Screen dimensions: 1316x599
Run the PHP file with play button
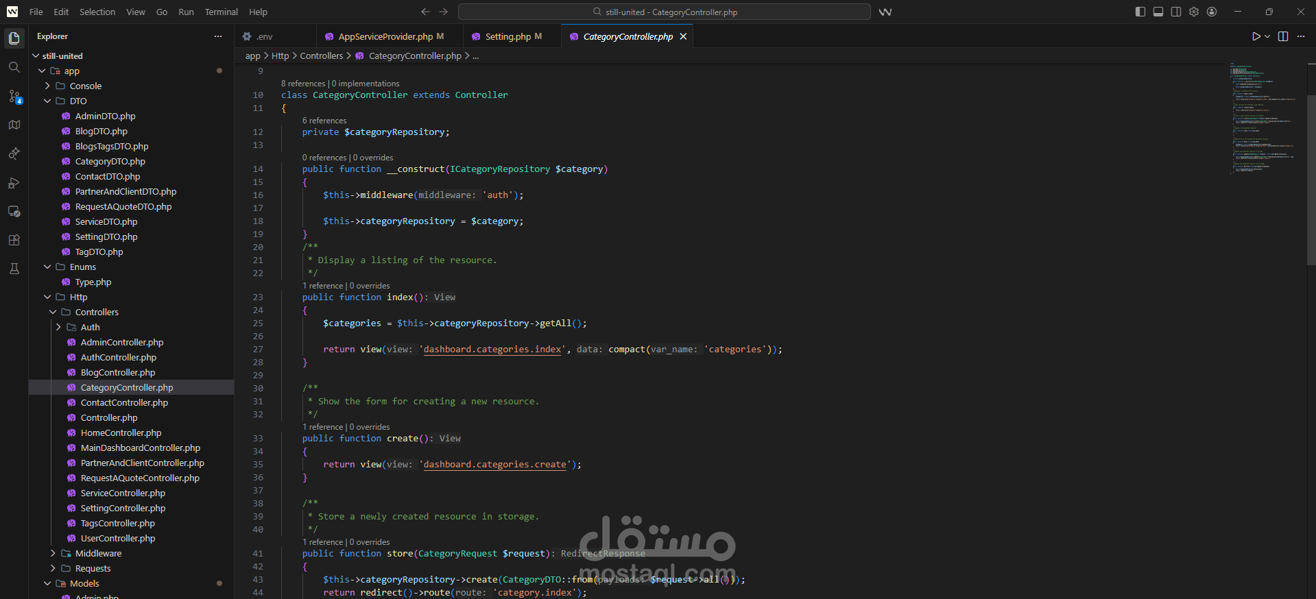pos(1256,36)
